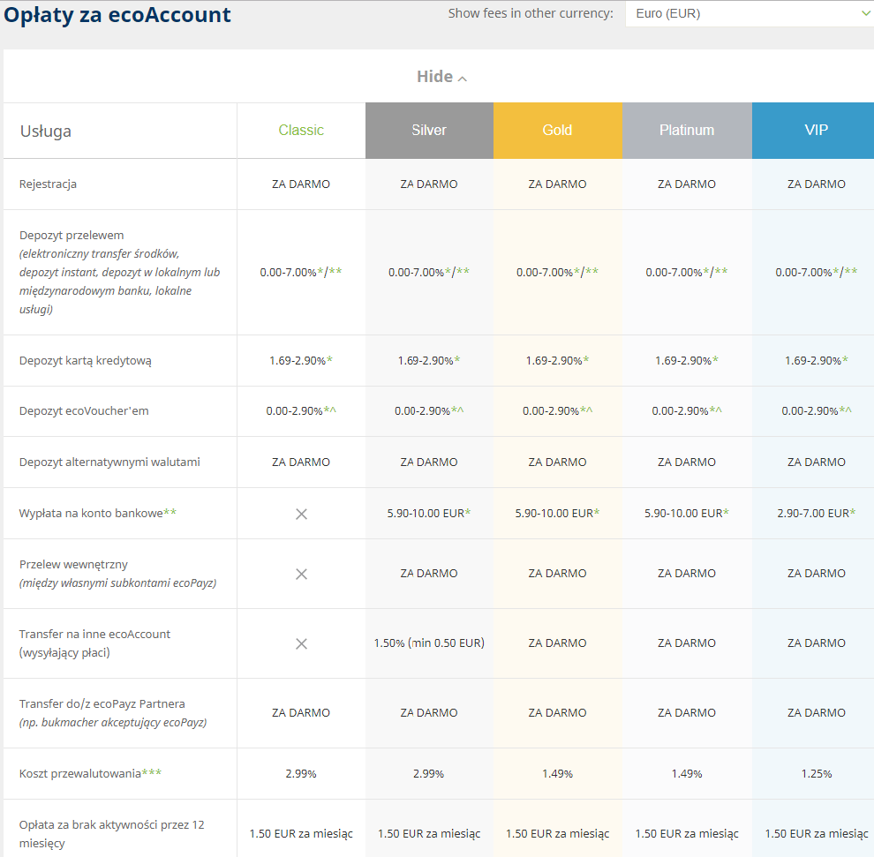The image size is (874, 857).
Task: Open the currency dropdown showing Euro (EUR)
Action: pyautogui.click(x=750, y=13)
